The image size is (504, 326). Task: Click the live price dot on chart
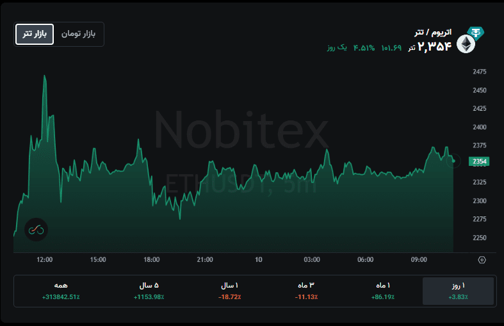[x=453, y=161]
